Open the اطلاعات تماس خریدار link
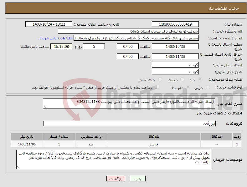The image size is (247, 187). pyautogui.click(x=56, y=38)
